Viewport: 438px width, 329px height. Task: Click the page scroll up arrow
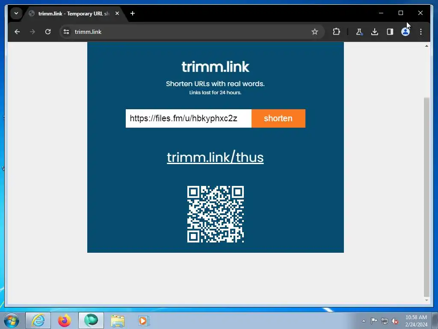pyautogui.click(x=426, y=46)
